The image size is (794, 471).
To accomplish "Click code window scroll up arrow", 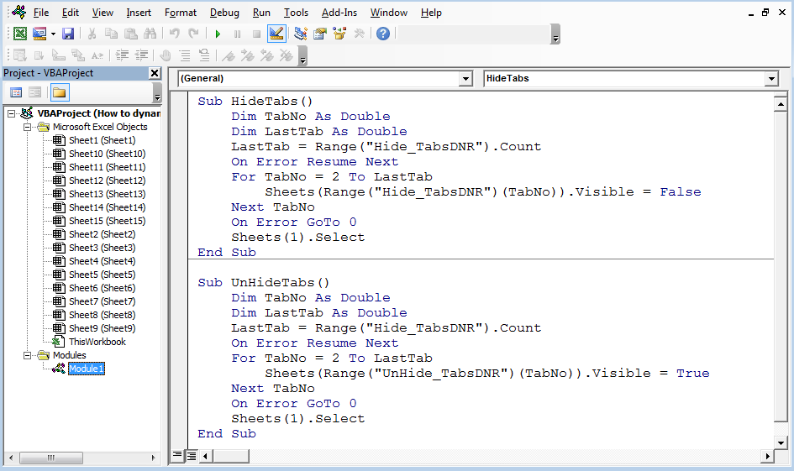I will point(781,104).
